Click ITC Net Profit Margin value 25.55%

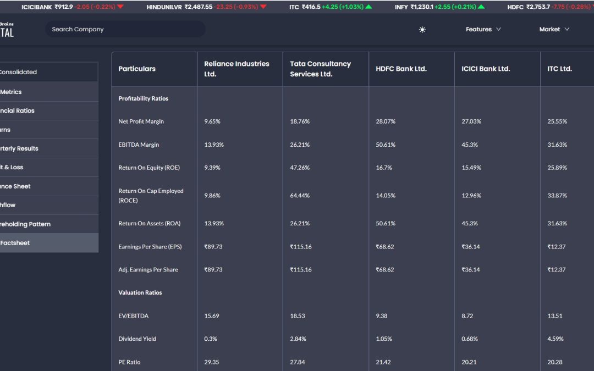point(557,121)
